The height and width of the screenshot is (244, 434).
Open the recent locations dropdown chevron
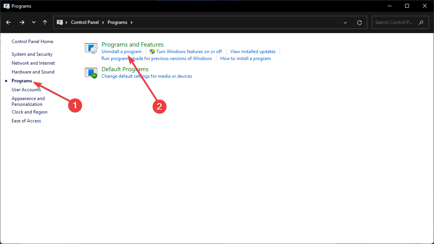(34, 22)
